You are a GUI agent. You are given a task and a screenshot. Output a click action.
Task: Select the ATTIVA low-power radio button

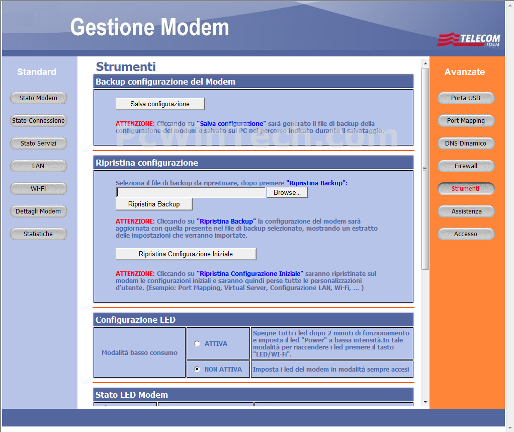point(197,343)
